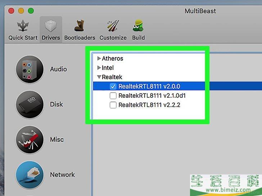Click the Atheros row text
Viewport: 262px width, 196px height.
click(112, 59)
